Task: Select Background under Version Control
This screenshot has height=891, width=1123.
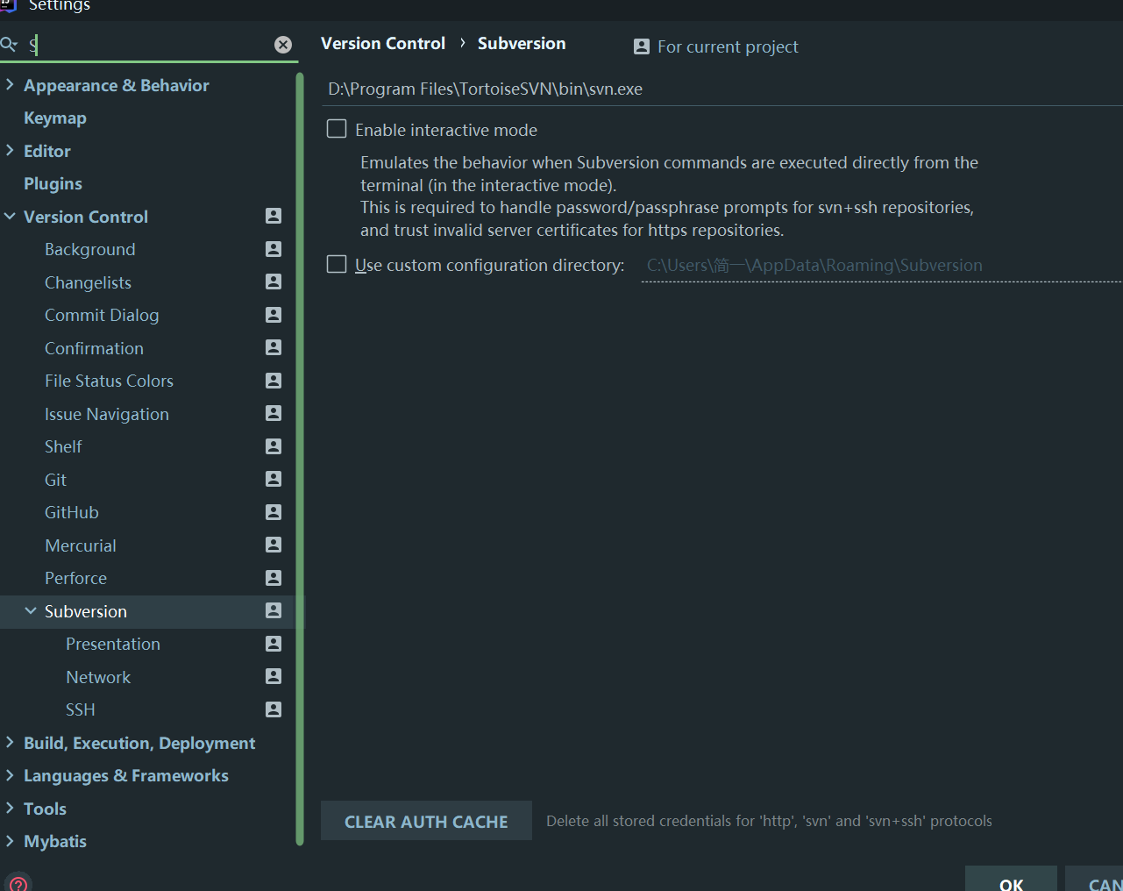Action: click(90, 250)
